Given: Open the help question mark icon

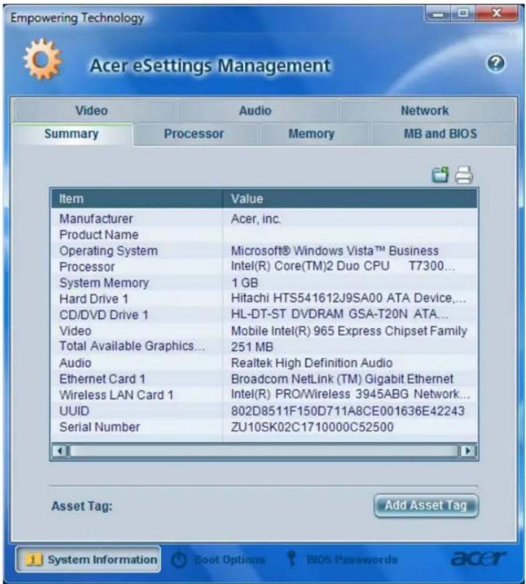Looking at the screenshot, I should (x=496, y=64).
